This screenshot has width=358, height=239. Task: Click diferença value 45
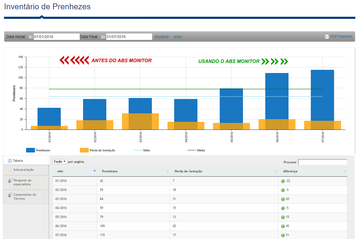pos(287,226)
